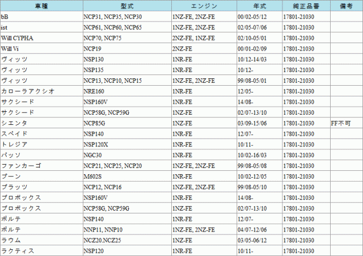The width and height of the screenshot is (363, 256).
Task: Select the 純正品番 column header
Action: [305, 6]
